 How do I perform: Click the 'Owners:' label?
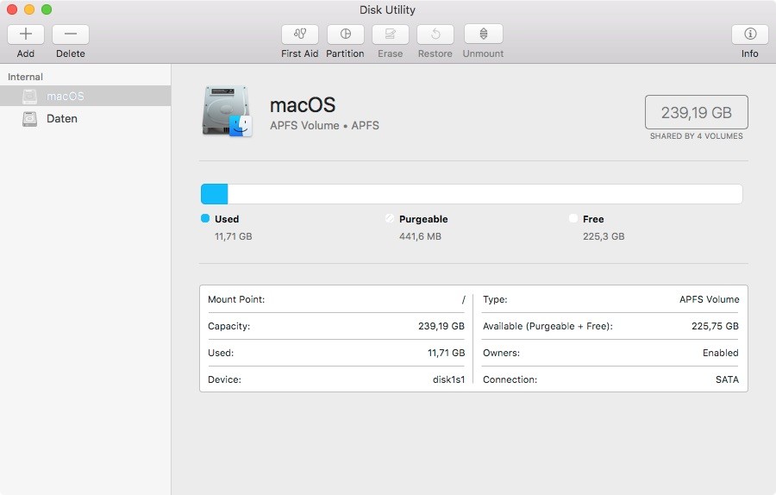pyautogui.click(x=501, y=353)
